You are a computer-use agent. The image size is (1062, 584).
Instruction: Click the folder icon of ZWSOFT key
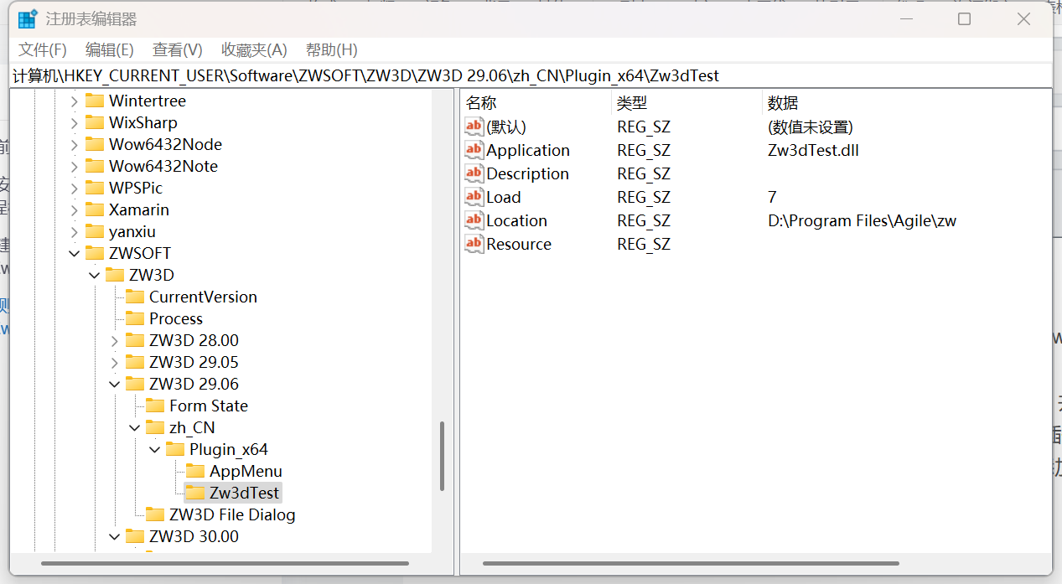pos(95,253)
